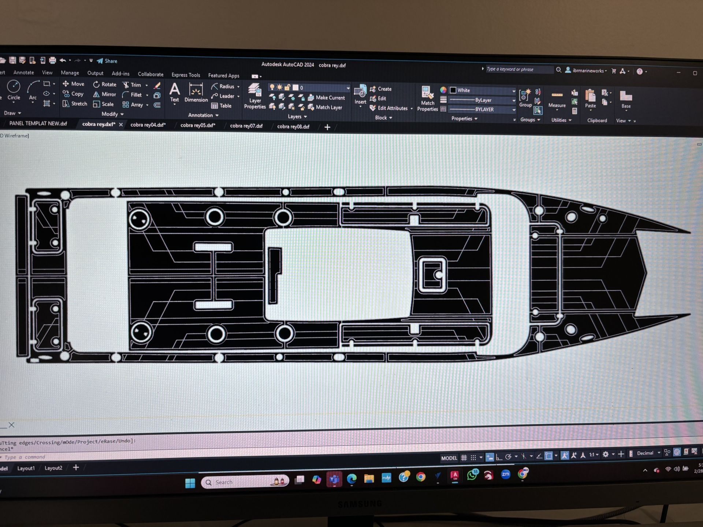The image size is (703, 527).
Task: Open the Manage ribbon tab
Action: 70,73
